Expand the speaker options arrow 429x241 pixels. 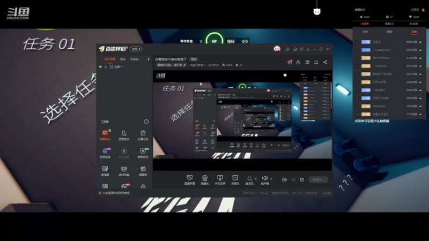click(271, 179)
